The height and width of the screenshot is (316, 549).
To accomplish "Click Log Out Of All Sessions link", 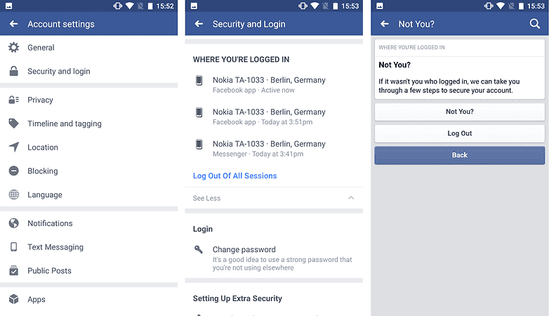I will tap(234, 176).
